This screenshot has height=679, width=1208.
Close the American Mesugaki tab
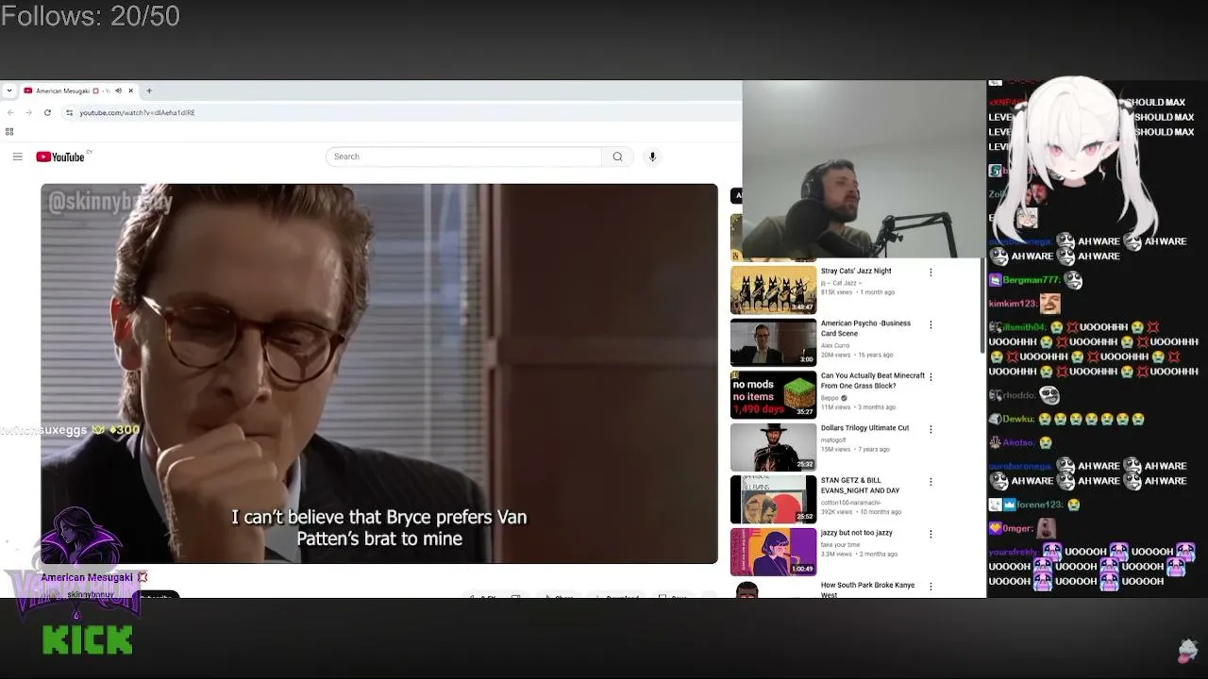click(x=131, y=91)
